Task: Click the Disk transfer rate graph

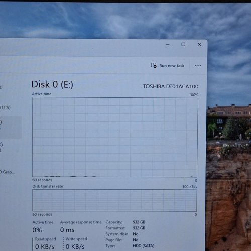Action: [114, 200]
